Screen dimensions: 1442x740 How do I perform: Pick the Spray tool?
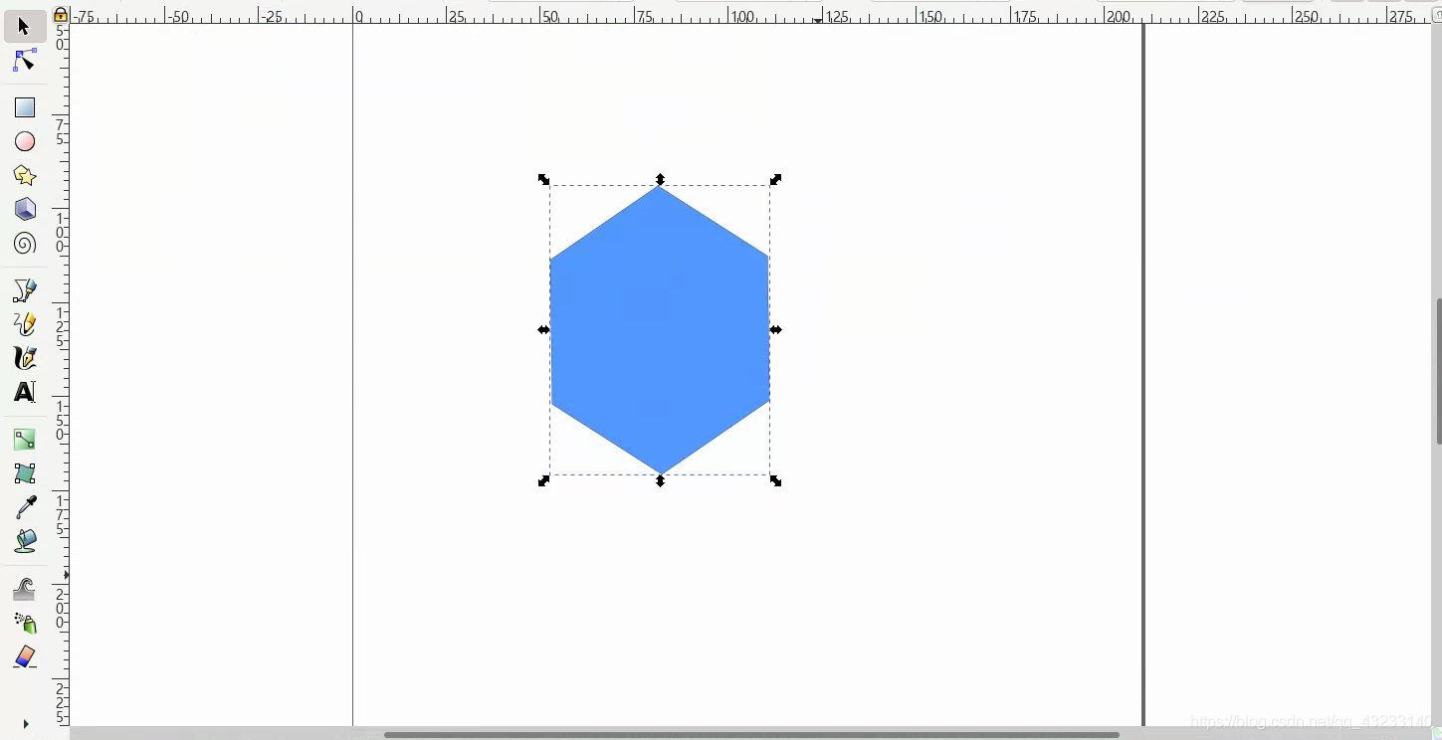[x=24, y=623]
